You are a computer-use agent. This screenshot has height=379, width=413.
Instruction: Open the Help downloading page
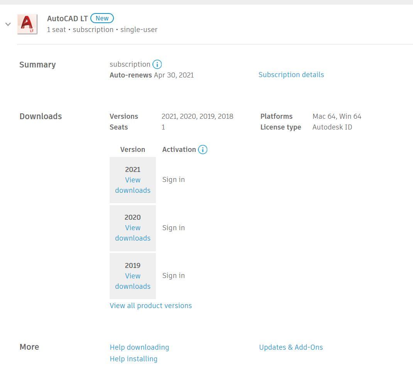pos(139,347)
